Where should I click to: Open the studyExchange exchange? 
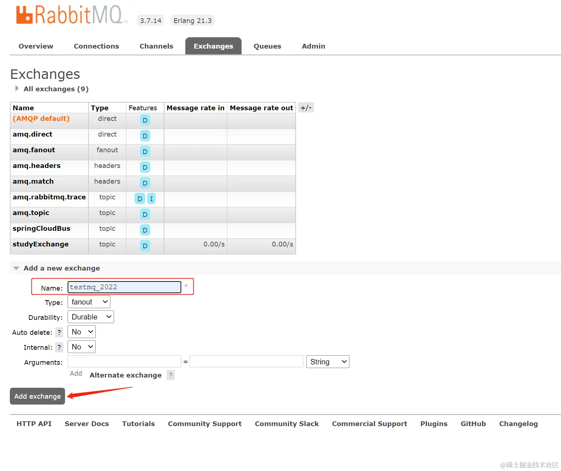point(41,244)
